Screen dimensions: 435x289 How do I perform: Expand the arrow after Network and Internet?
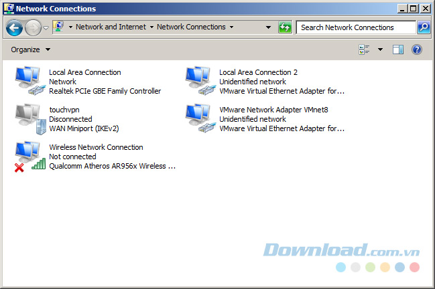[x=151, y=27]
